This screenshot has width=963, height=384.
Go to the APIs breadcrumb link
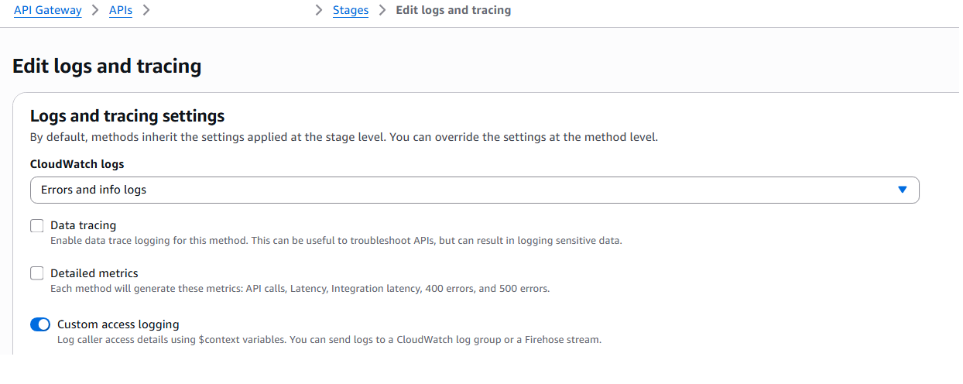120,11
